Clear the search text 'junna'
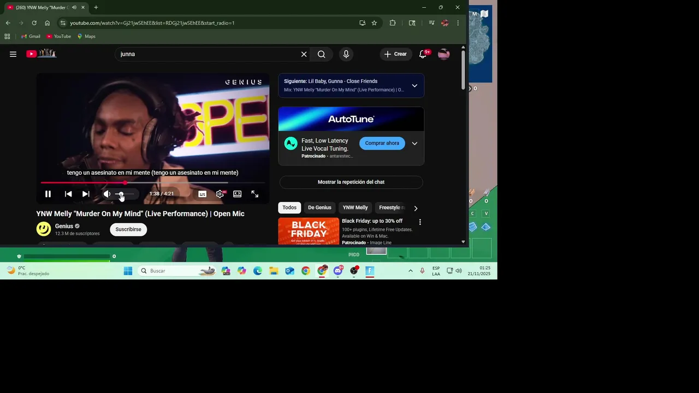The width and height of the screenshot is (699, 393). pyautogui.click(x=304, y=54)
